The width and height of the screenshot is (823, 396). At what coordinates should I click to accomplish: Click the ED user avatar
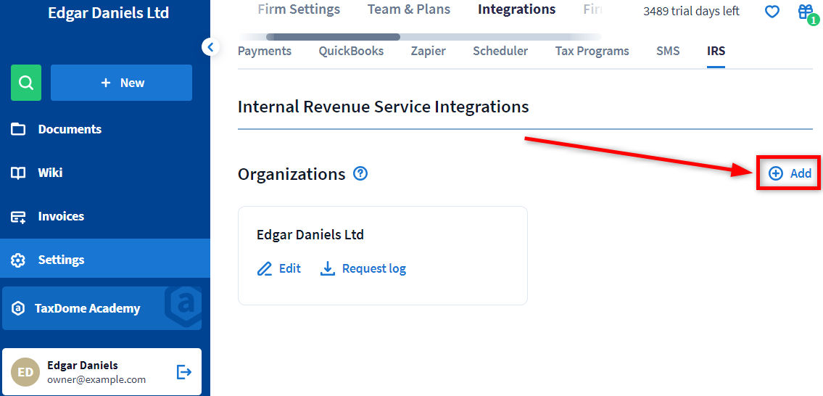pyautogui.click(x=25, y=372)
